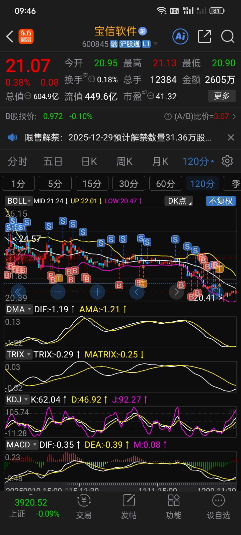Open the TRIX indicator dropdown

pos(19,354)
